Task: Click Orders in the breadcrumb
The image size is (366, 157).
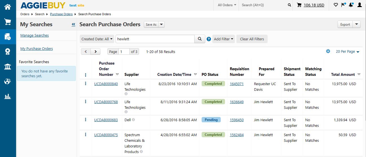Action: coord(25,14)
